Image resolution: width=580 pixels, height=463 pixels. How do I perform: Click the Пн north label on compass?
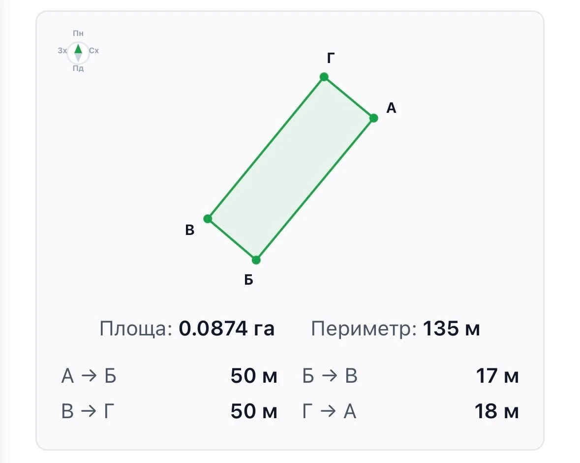78,33
